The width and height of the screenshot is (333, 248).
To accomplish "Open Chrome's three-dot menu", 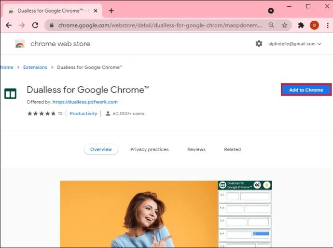I will click(x=328, y=25).
